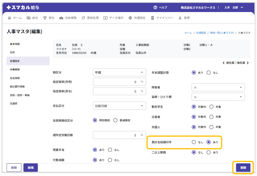Click the help question mark icon
This screenshot has width=257, height=176.
155,7
